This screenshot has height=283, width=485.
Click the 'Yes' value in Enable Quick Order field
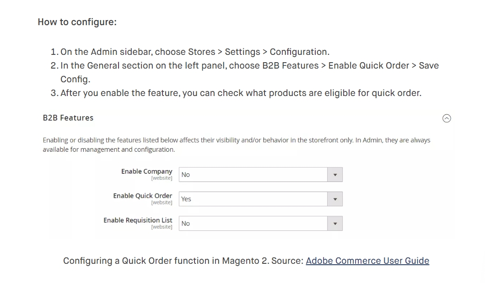186,199
